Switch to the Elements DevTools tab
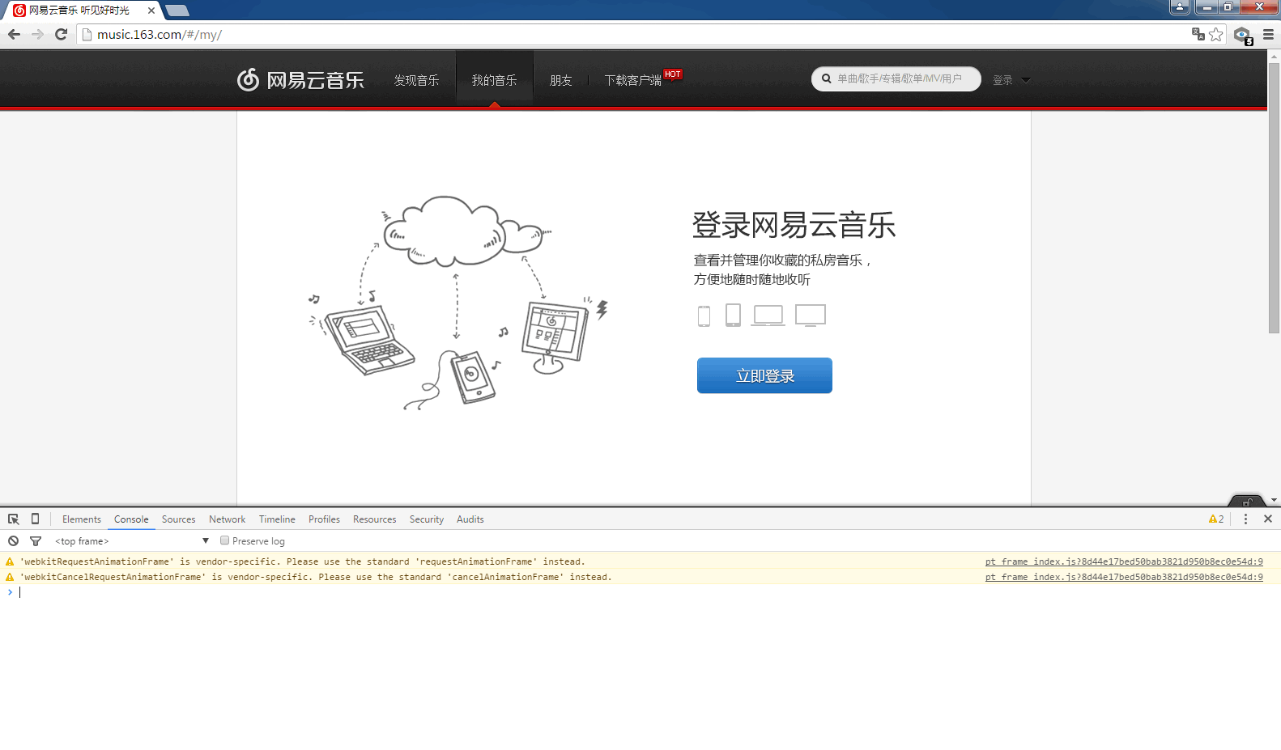Viewport: 1281px width, 750px height. (x=82, y=519)
